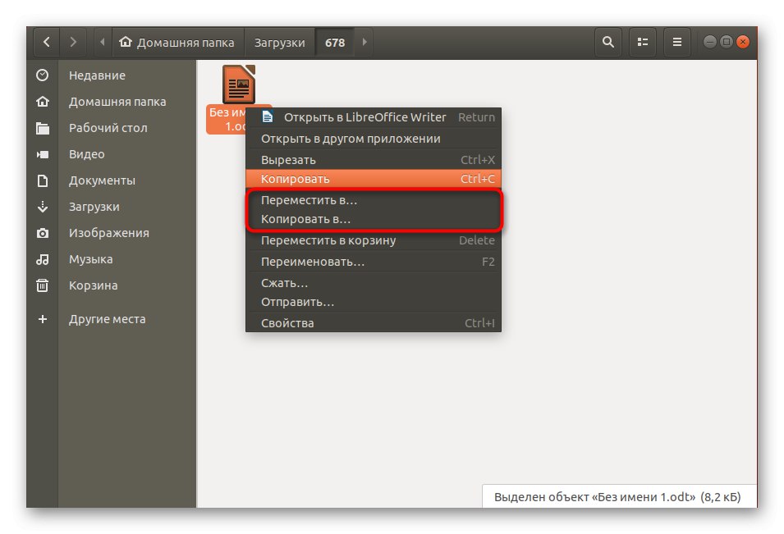This screenshot has width=784, height=534.
Task: Choose Переименовать… from context menu
Action: click(x=374, y=262)
